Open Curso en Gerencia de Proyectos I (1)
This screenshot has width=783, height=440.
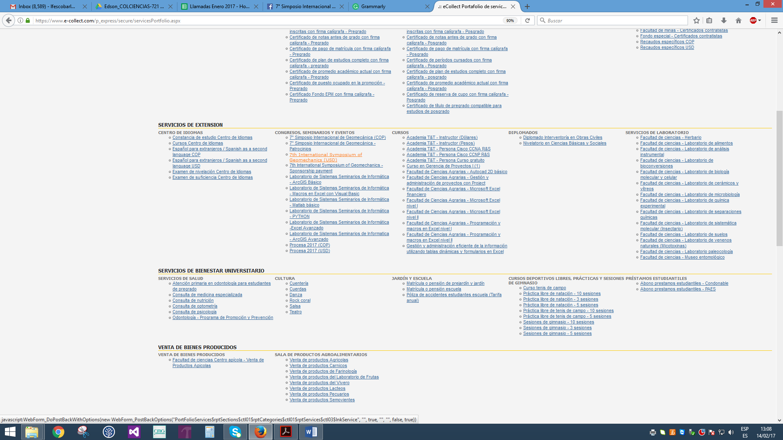pos(443,166)
